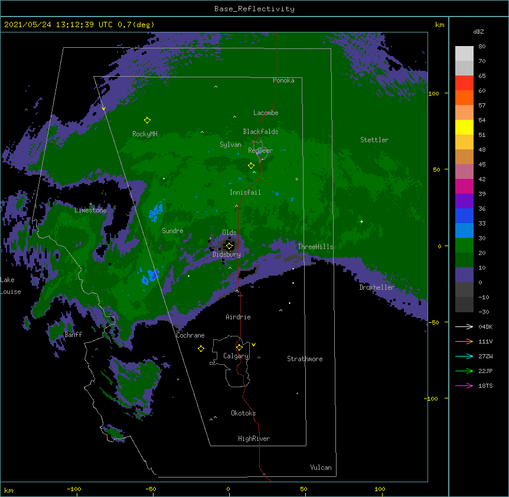Click the Blackfalds town label
509x497 pixels.
coord(260,132)
